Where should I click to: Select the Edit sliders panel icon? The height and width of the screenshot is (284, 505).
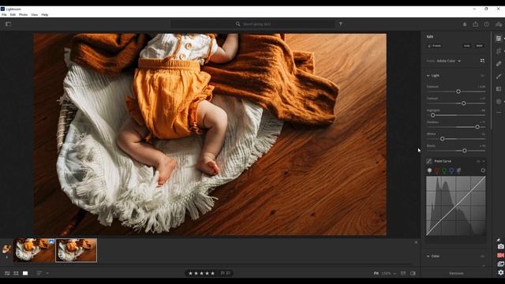point(499,39)
